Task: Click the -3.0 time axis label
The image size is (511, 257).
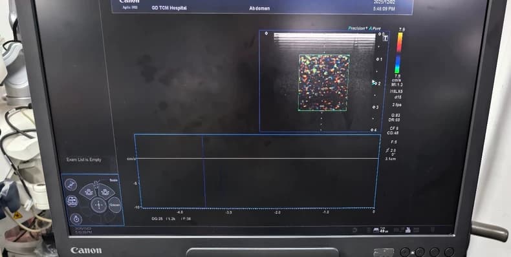Action: [x=229, y=212]
